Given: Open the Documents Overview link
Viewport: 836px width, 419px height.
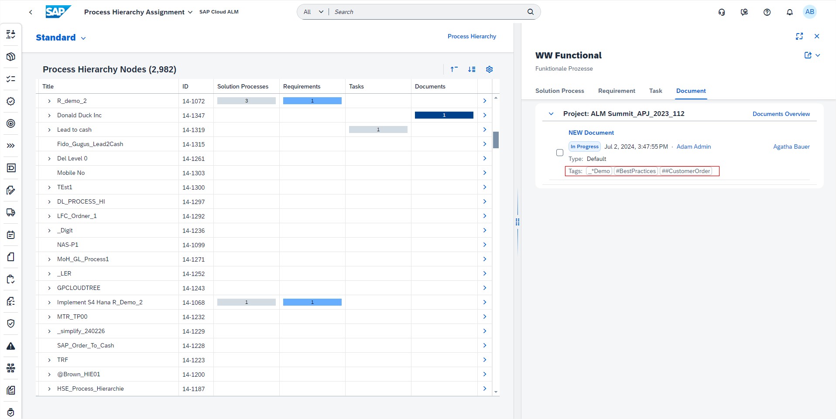Looking at the screenshot, I should 781,114.
